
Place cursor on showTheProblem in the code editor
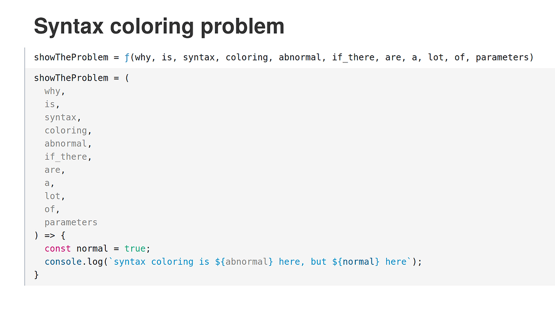[71, 78]
